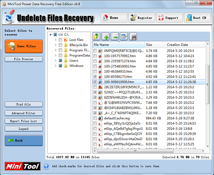The width and height of the screenshot is (214, 175).
Task: Click the 28CZE7ZR file icon
Action: coord(100,87)
